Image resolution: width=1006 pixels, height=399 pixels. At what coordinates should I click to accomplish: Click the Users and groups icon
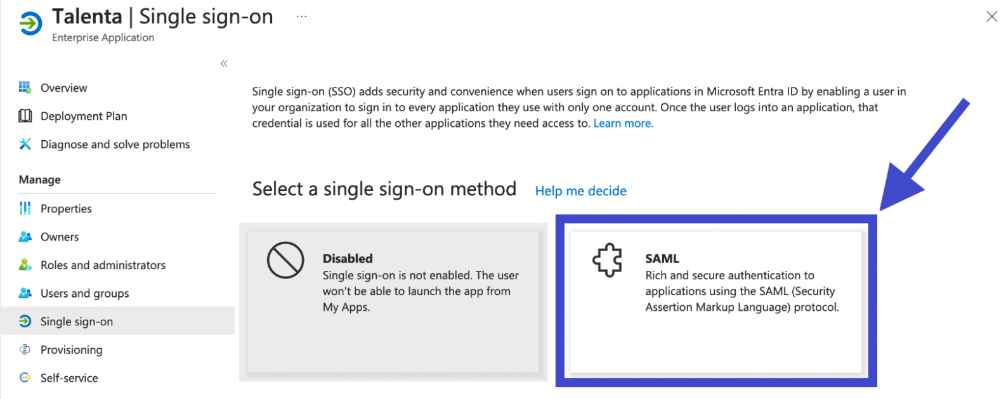tap(25, 293)
